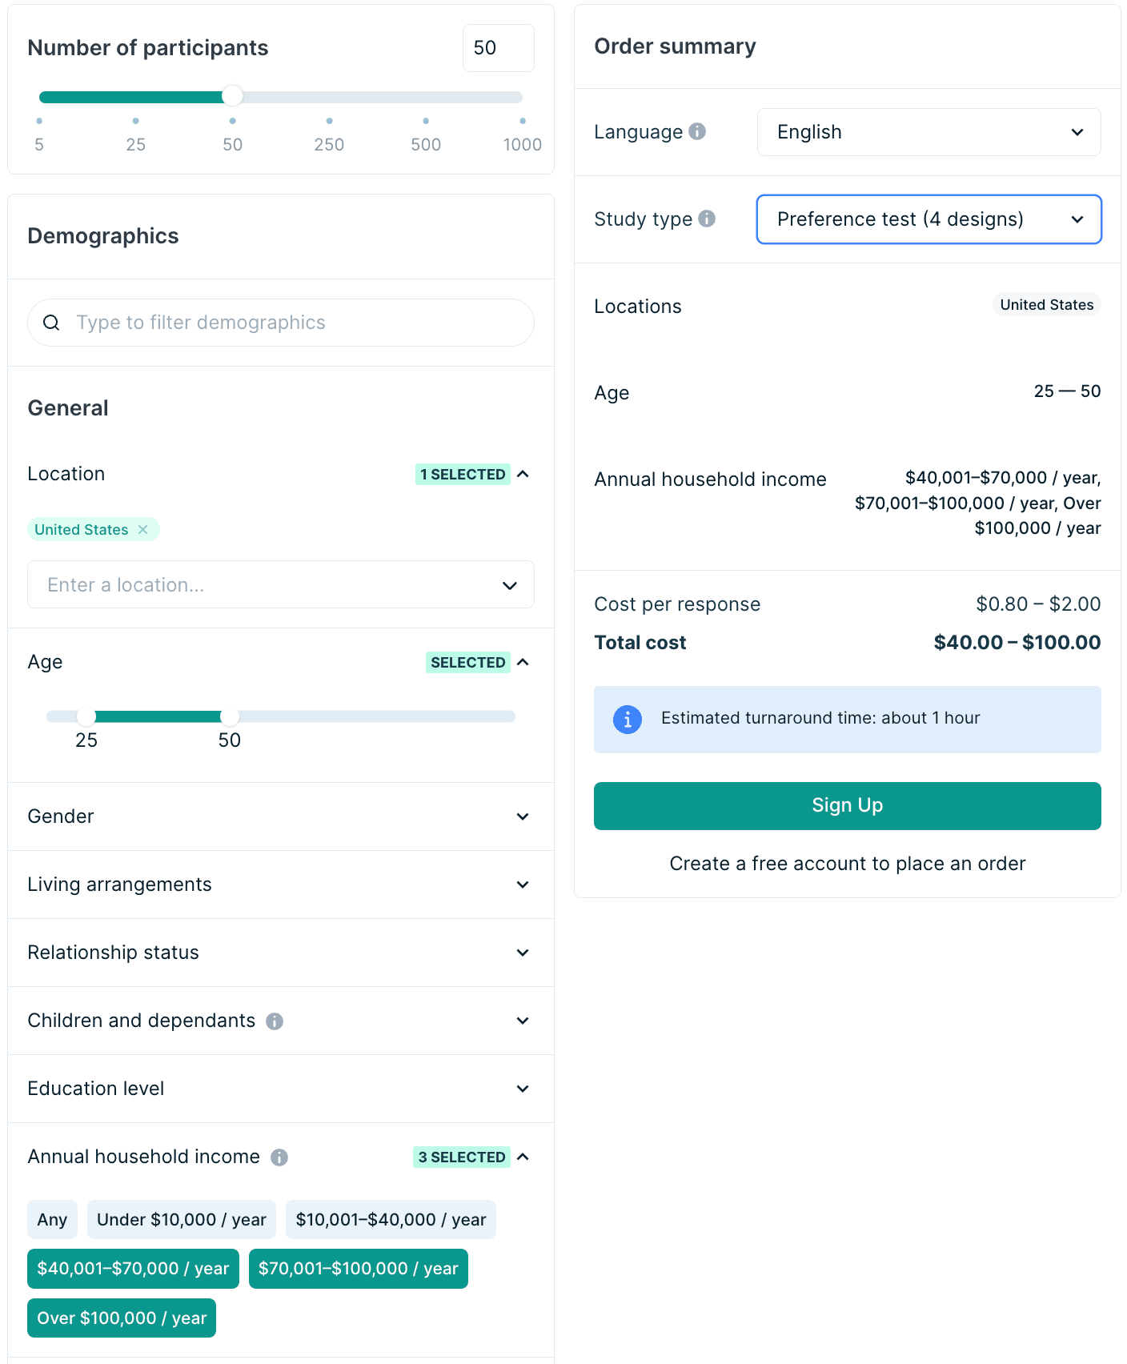Viewport: 1127px width, 1364px height.
Task: Click the blue turnaround time info icon
Action: [628, 720]
